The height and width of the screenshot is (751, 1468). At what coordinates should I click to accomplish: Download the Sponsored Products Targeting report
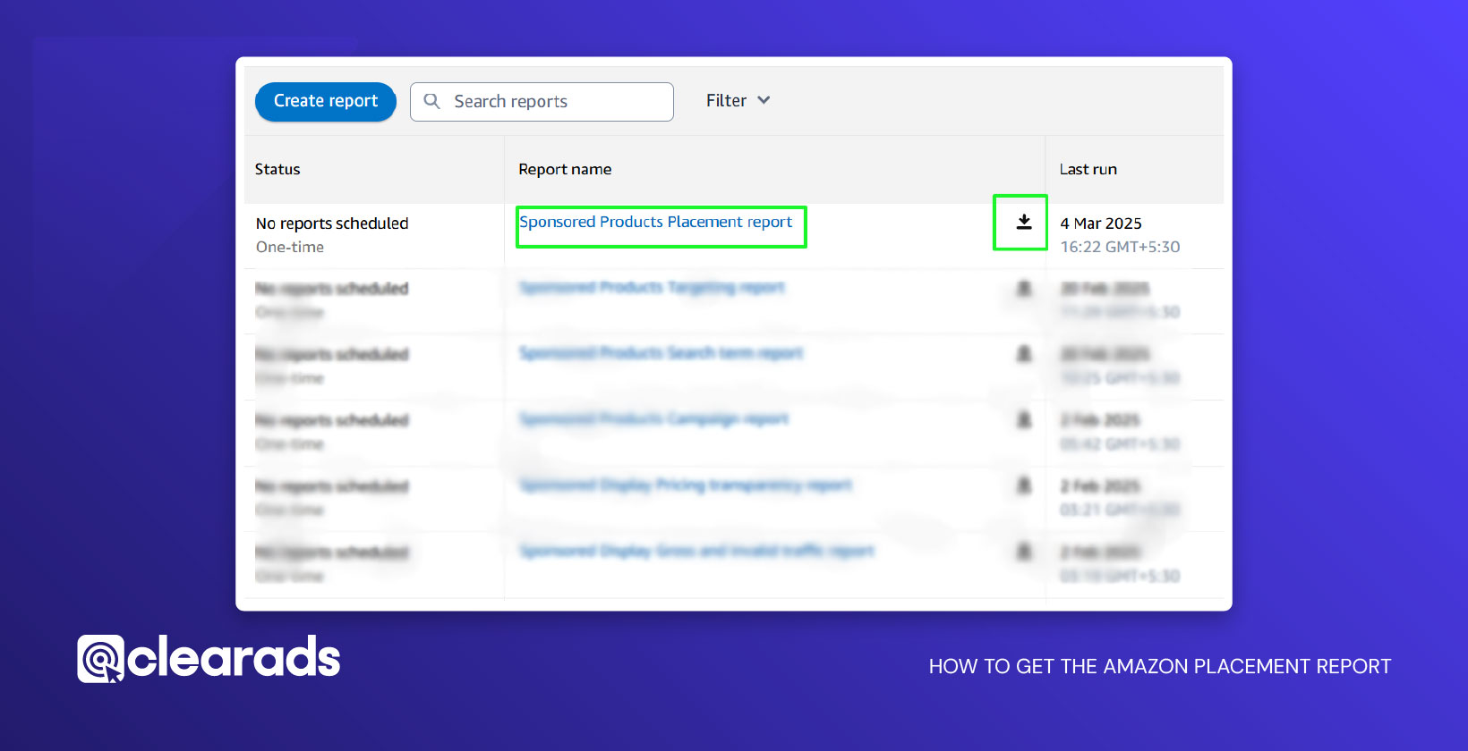[1024, 288]
